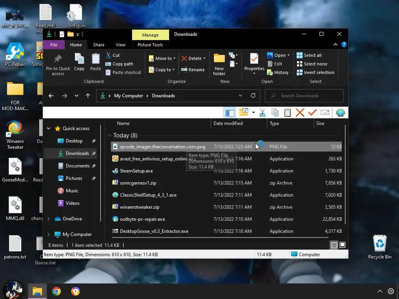Click Pin to Quick access ribbon button
399x299 pixels.
(58, 65)
